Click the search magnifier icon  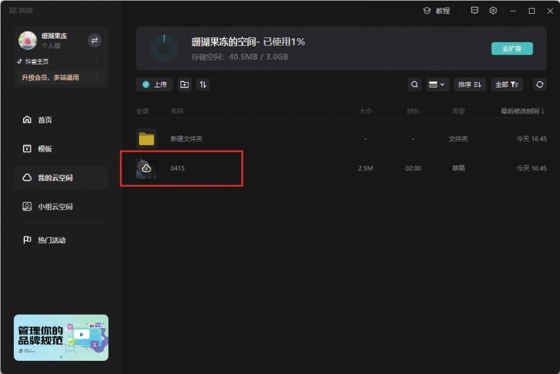(414, 85)
